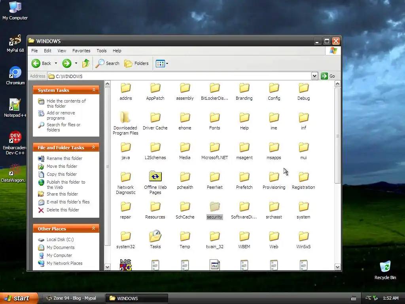Select the WinSxS folder
Image resolution: width=405 pixels, height=304 pixels.
click(x=303, y=240)
